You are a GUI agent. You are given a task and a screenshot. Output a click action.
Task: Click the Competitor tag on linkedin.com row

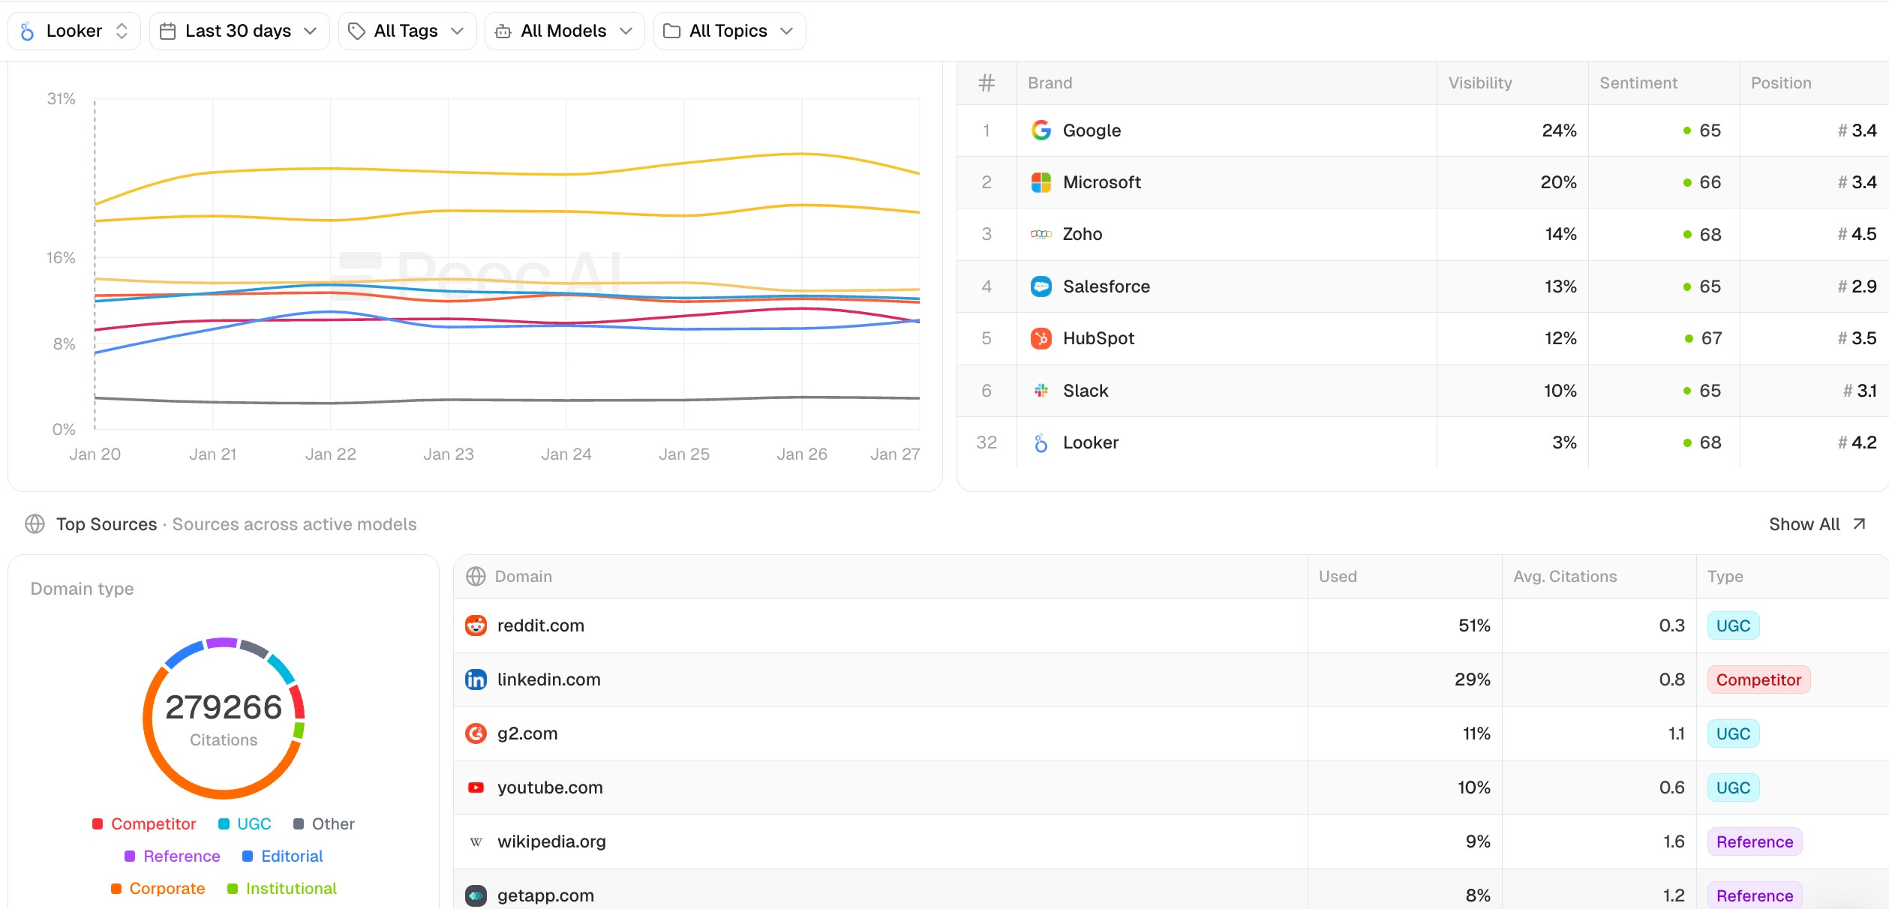coord(1758,679)
